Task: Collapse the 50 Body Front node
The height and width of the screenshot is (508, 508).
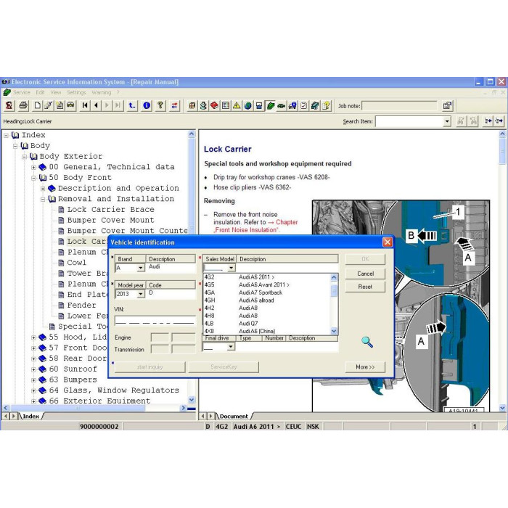Action: coord(33,178)
